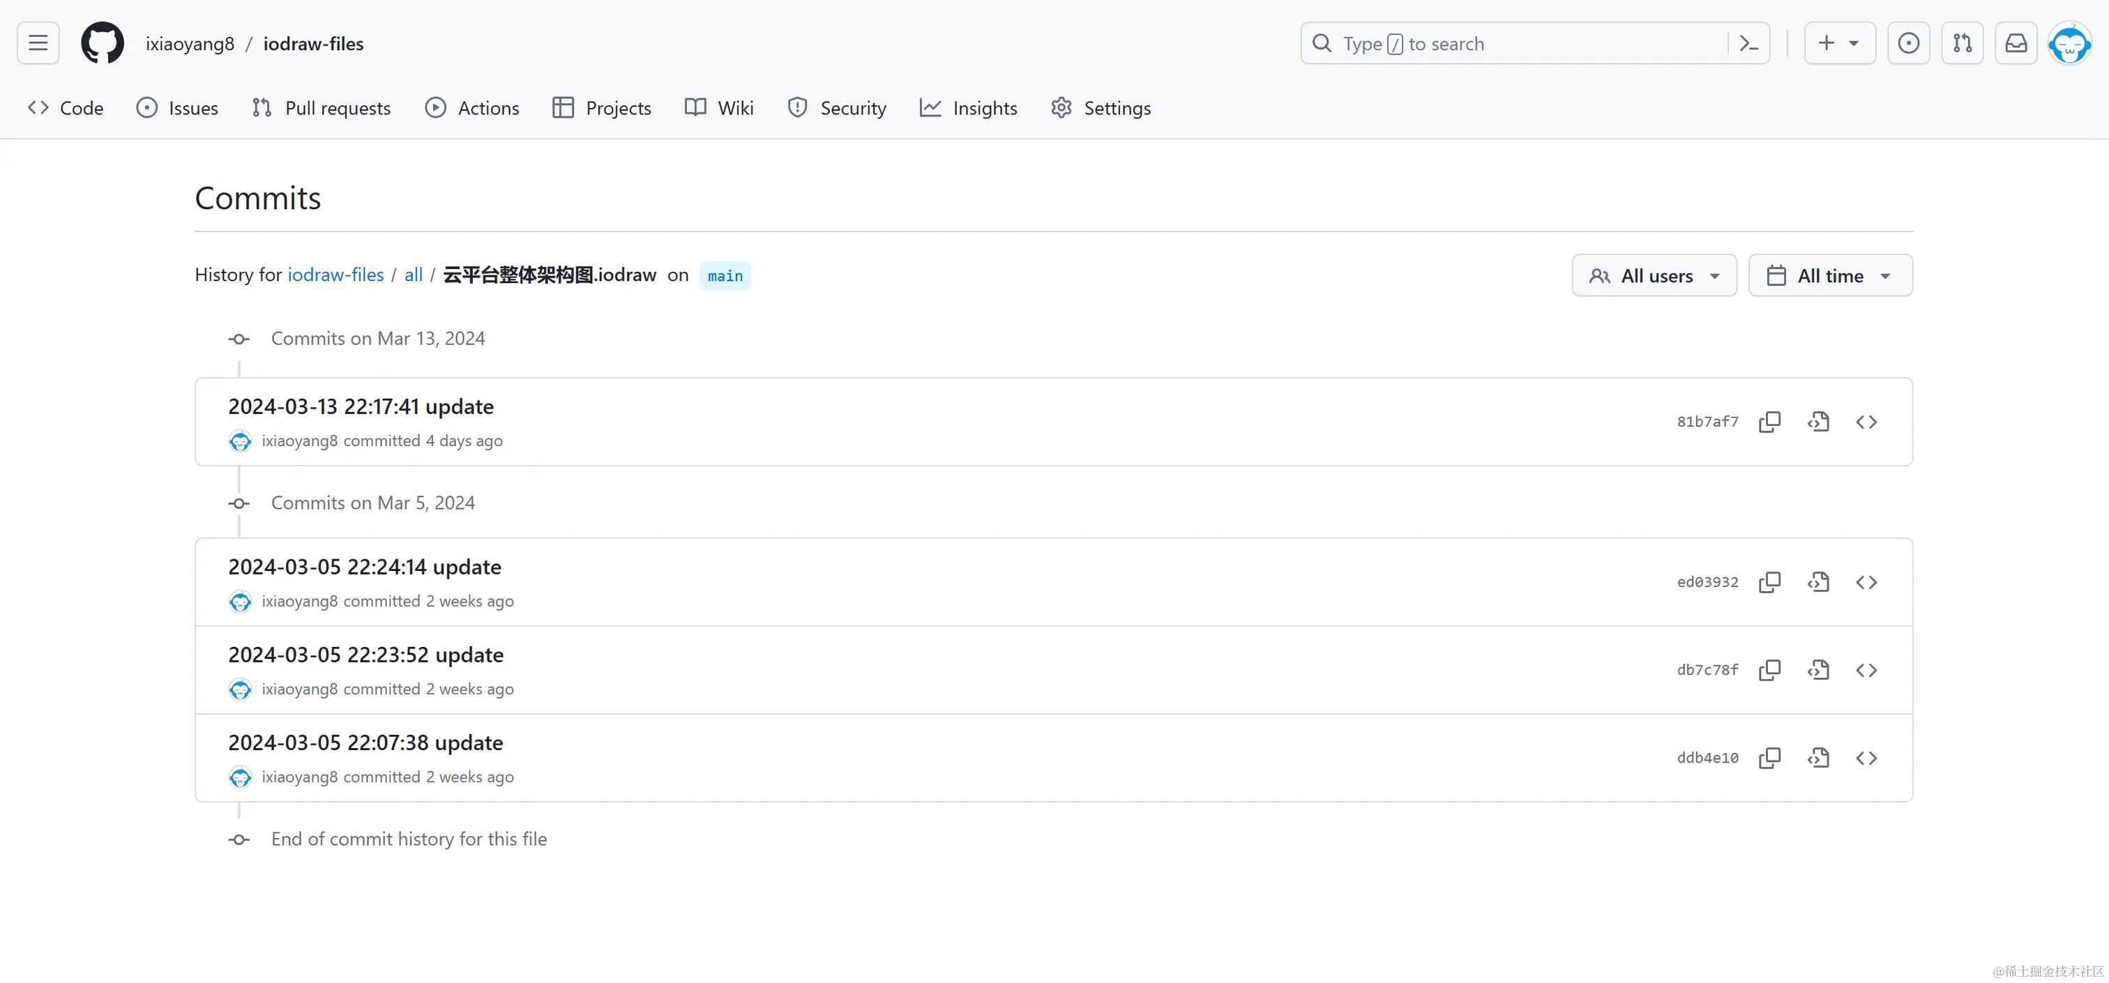
Task: Open the hamburger navigation menu
Action: [x=38, y=43]
